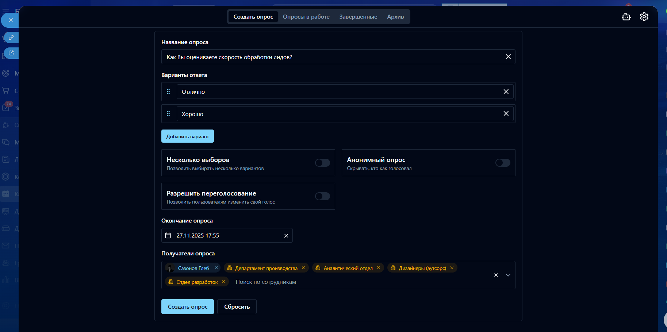The width and height of the screenshot is (667, 332).
Task: Click the calendar icon in end date
Action: (168, 235)
